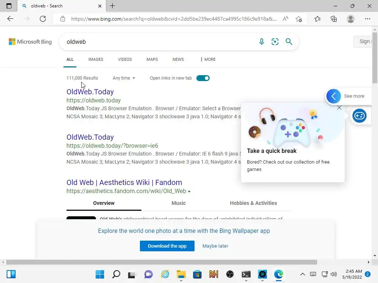Screen dimensions: 378x283
Task: Open the terminal window on taskbar
Action: click(x=246, y=274)
